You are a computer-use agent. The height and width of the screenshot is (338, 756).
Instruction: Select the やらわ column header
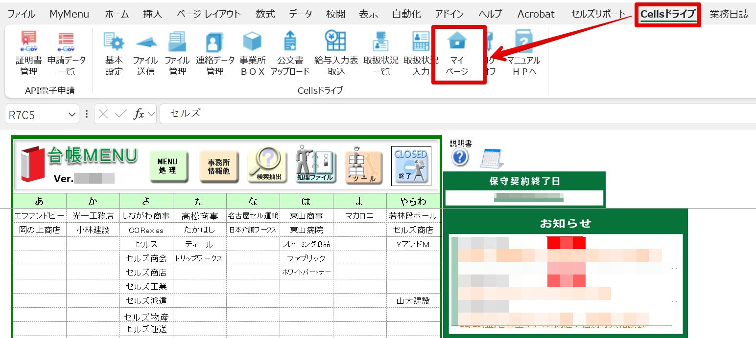point(413,201)
